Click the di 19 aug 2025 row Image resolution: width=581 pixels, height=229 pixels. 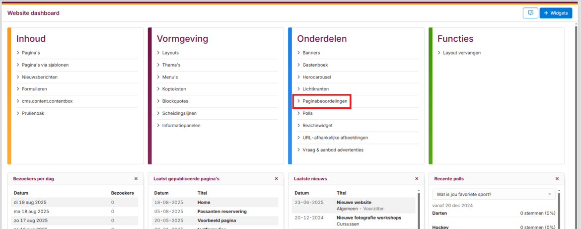pos(74,202)
